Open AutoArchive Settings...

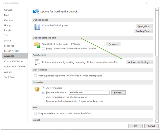click(140, 62)
